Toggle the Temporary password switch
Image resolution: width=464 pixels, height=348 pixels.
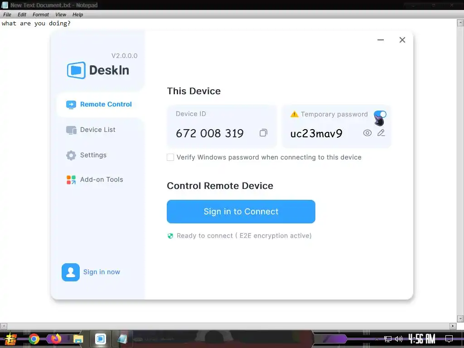click(380, 114)
